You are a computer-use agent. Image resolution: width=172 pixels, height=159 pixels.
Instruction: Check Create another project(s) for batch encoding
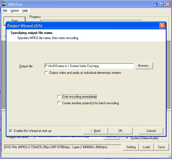click(x=59, y=103)
